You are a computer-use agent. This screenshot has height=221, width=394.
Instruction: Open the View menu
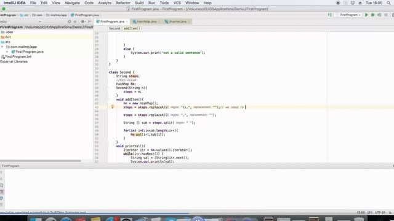pyautogui.click(x=56, y=3)
